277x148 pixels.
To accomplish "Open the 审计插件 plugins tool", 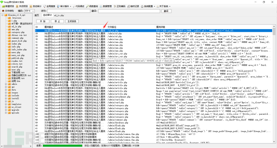I will click(x=63, y=6).
